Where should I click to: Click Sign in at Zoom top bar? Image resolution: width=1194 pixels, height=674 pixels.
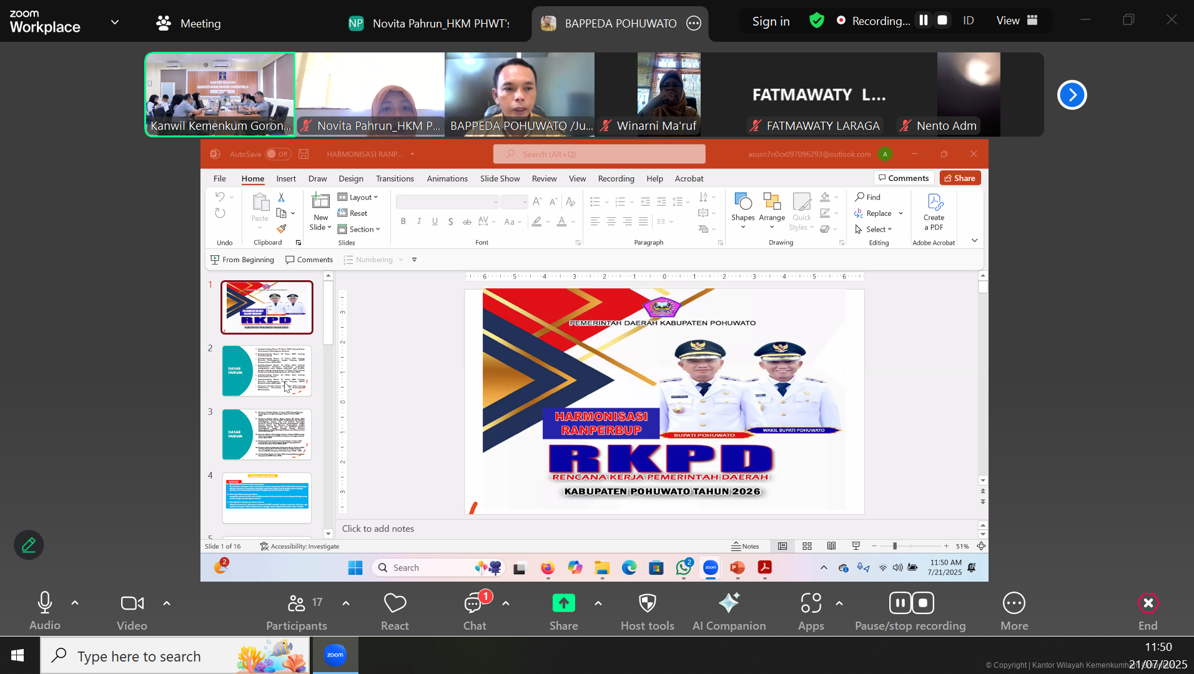pos(771,21)
